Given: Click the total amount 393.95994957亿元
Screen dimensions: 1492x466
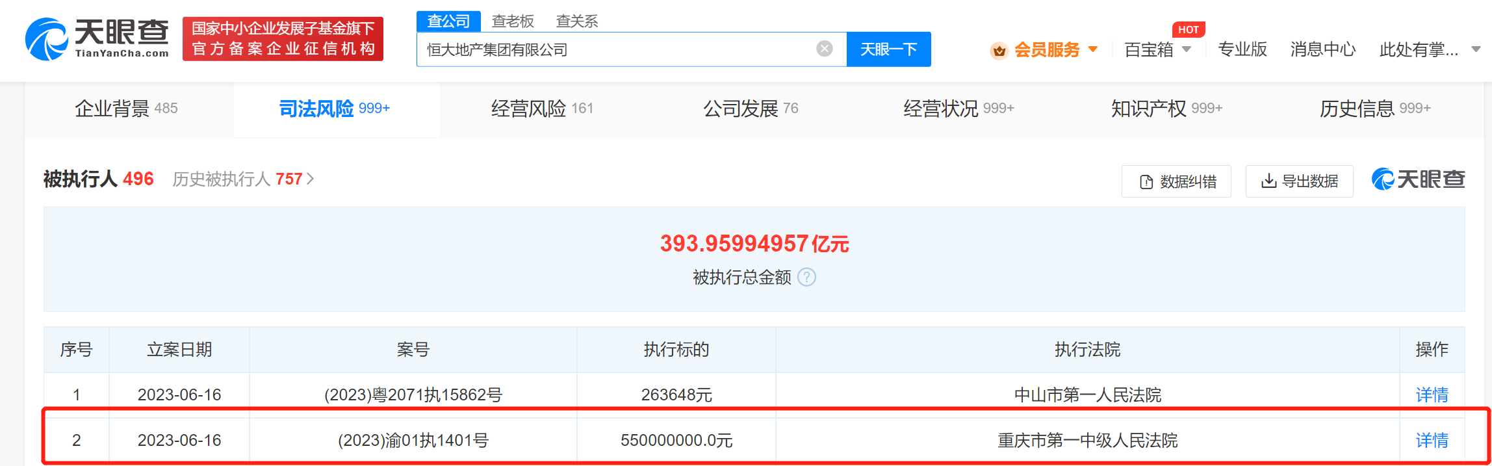Looking at the screenshot, I should pos(754,244).
